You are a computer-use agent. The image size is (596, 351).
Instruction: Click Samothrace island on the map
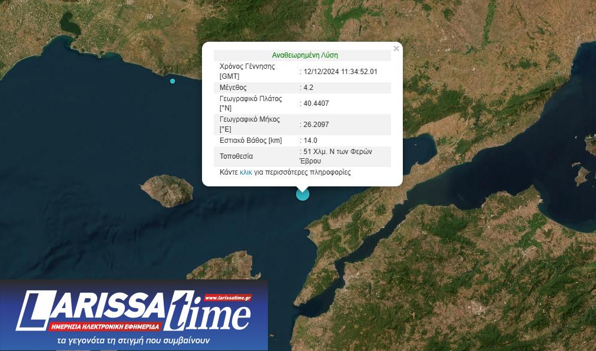coord(167,190)
